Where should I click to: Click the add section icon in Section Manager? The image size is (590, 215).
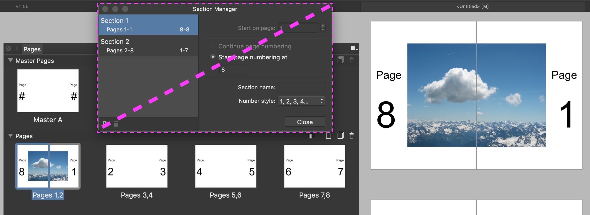pos(106,124)
